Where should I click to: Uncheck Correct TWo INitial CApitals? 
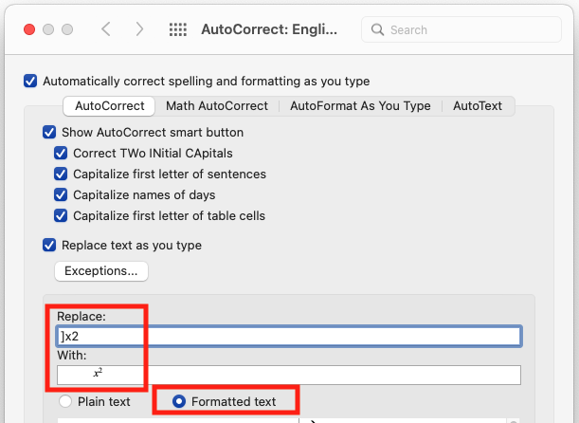tap(61, 153)
